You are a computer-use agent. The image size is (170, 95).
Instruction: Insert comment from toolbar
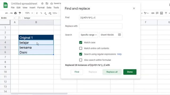[x=157, y=13]
